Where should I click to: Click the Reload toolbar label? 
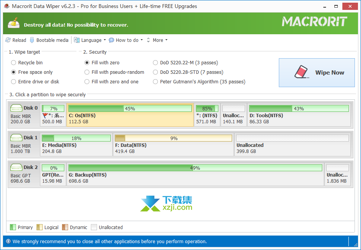click(19, 40)
